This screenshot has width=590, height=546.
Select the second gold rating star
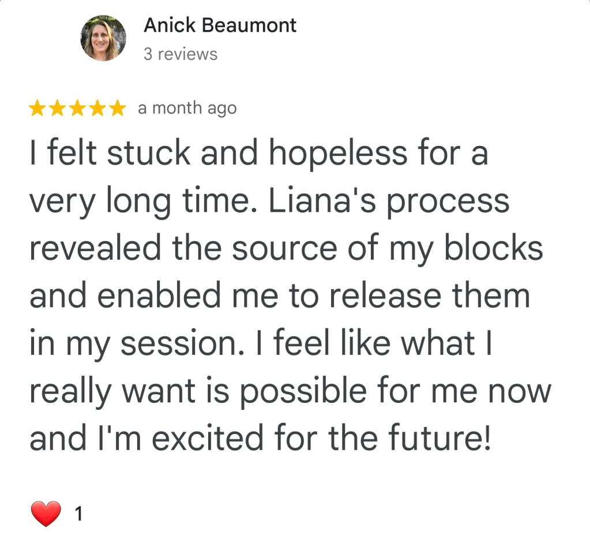(x=58, y=109)
